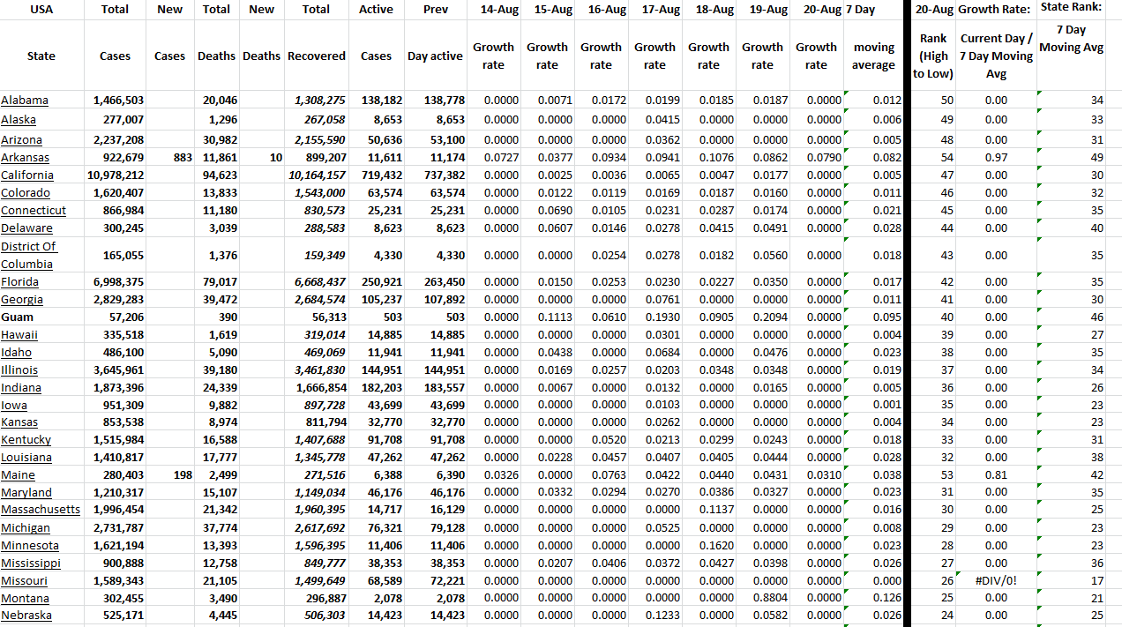The image size is (1122, 627).
Task: Open the Alabama state link
Action: pos(25,101)
